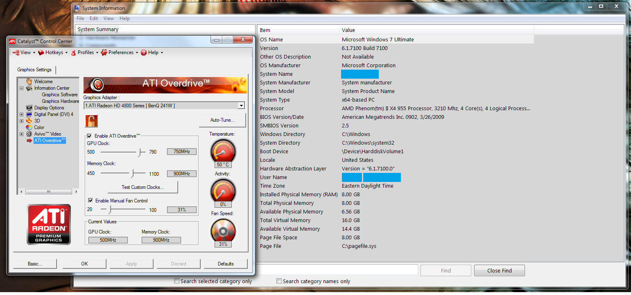Toggle Enable ATI Overdrive checkbox
The width and height of the screenshot is (631, 295).
[89, 136]
